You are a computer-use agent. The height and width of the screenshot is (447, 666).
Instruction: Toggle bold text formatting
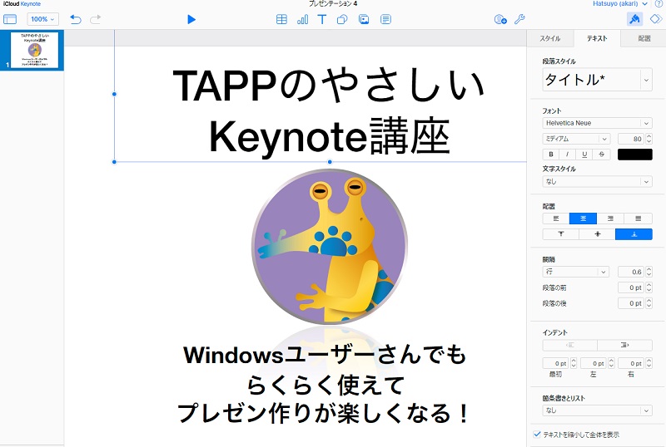pos(549,155)
